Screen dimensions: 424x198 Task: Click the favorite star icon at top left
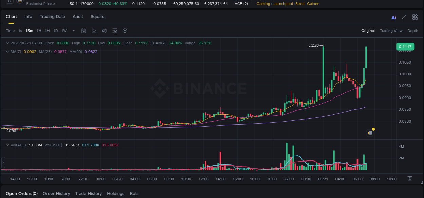pyautogui.click(x=9, y=1)
